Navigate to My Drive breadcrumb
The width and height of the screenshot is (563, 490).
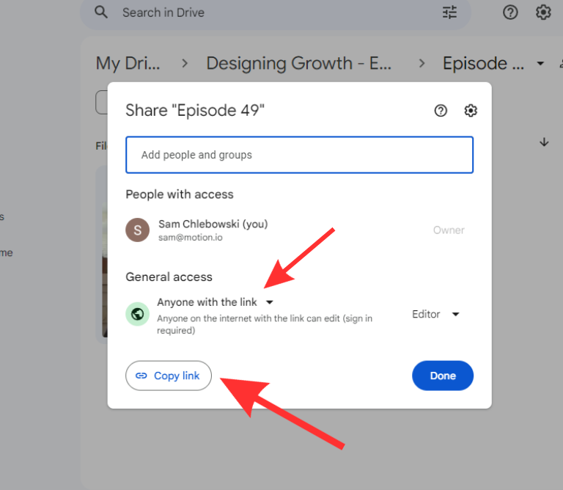(x=128, y=64)
